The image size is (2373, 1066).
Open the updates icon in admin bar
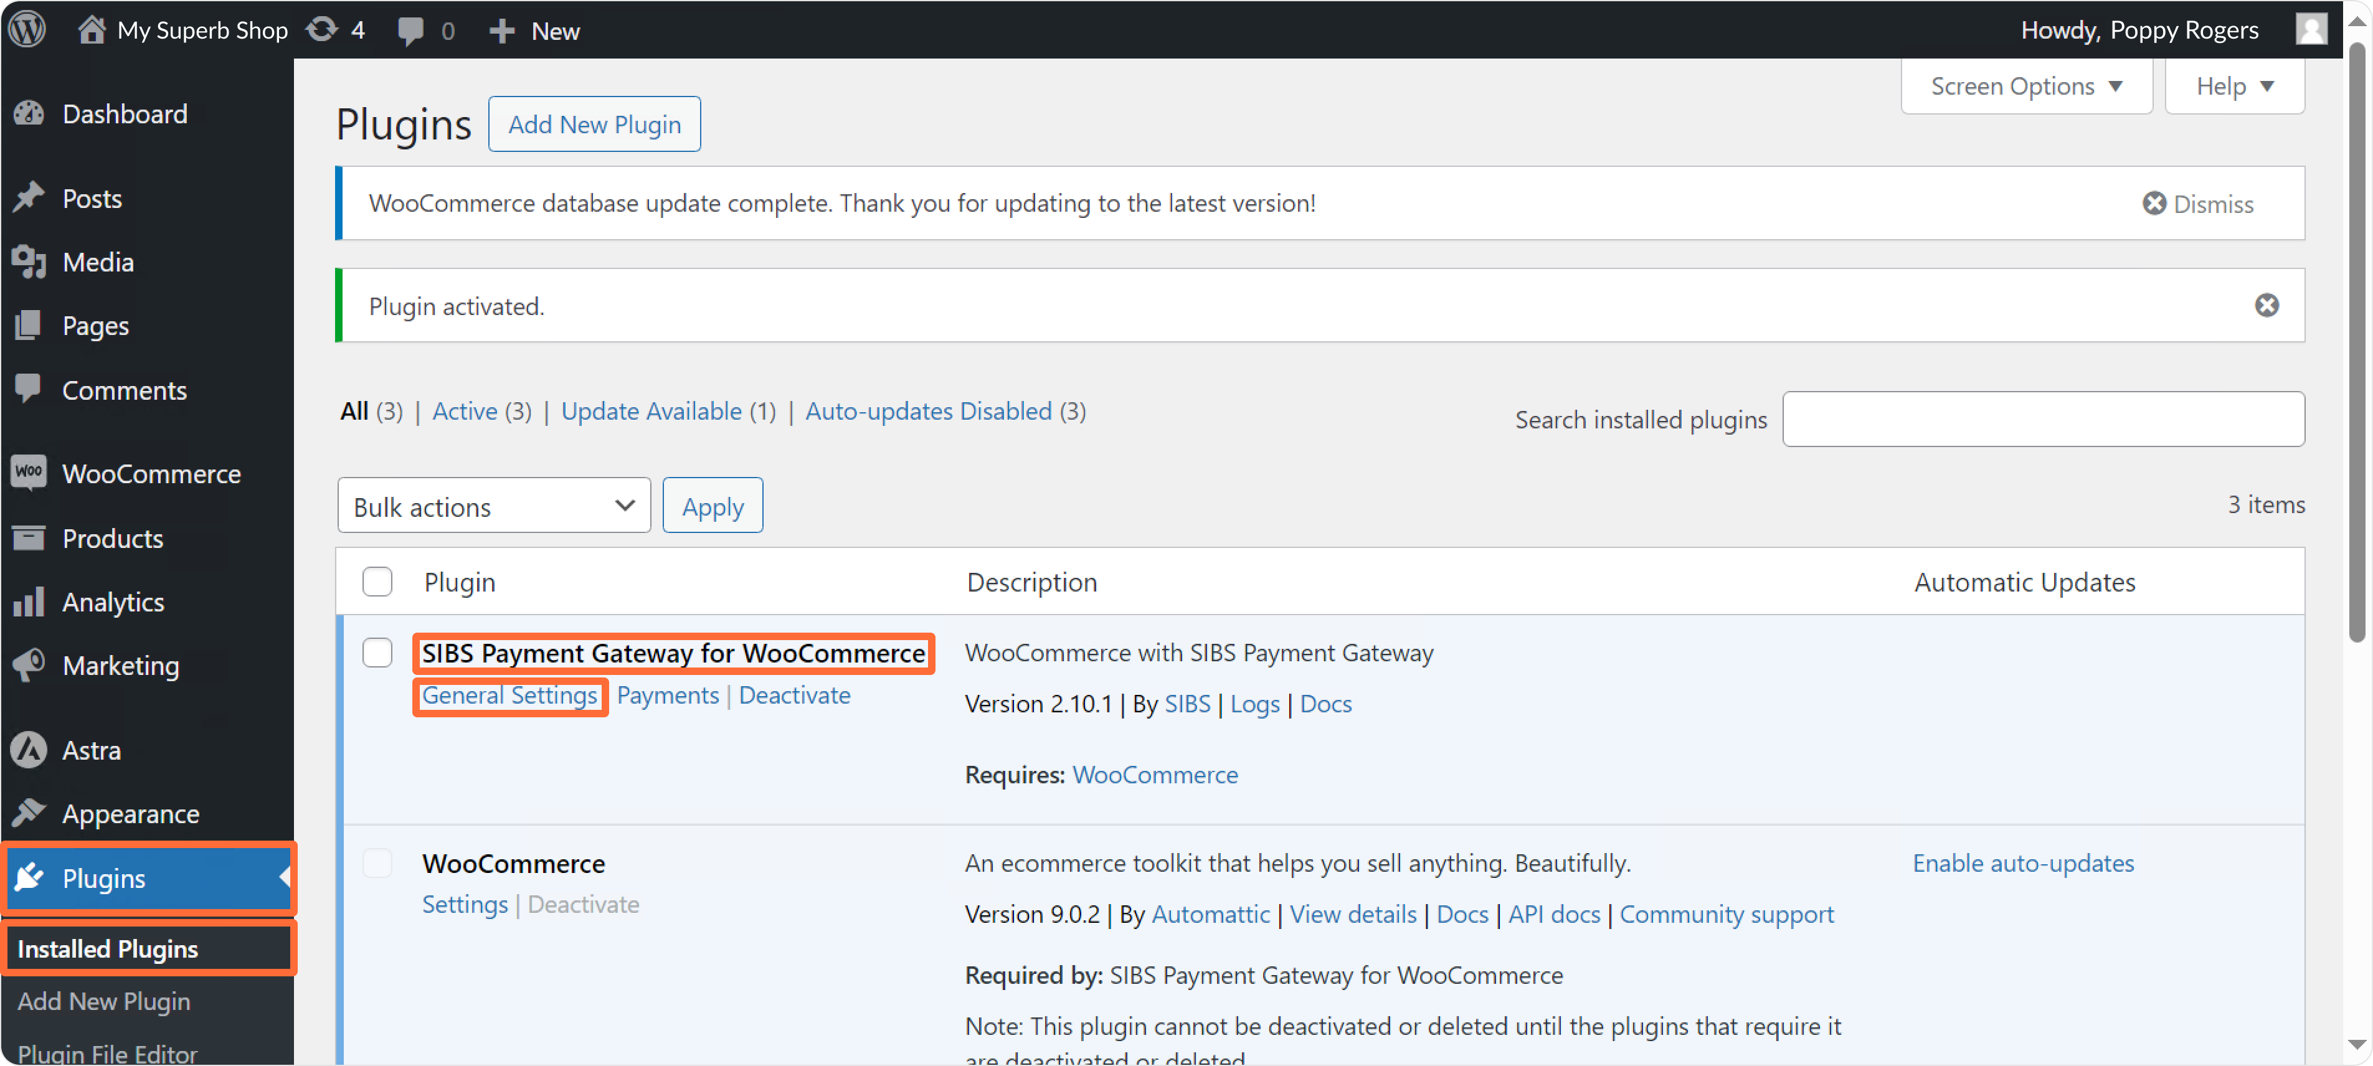click(323, 29)
